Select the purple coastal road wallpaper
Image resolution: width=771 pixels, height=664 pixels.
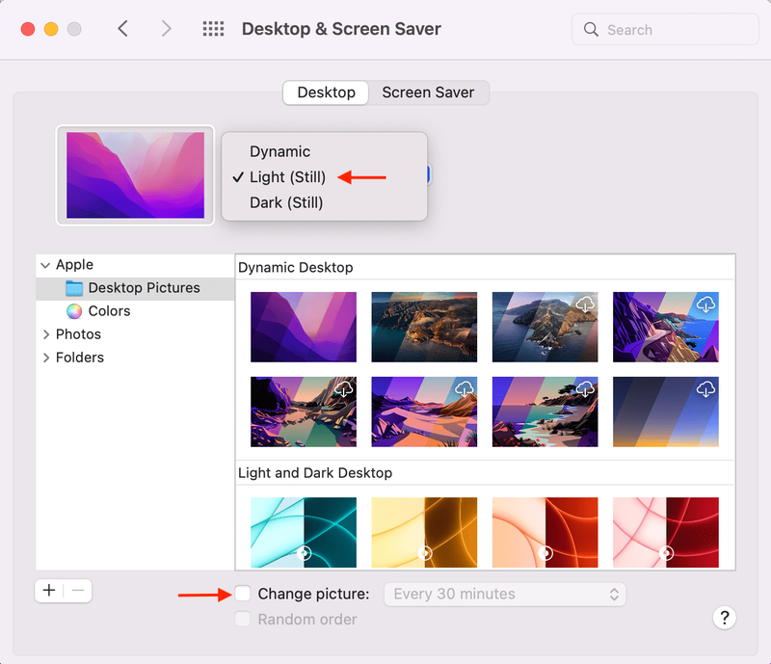(665, 327)
